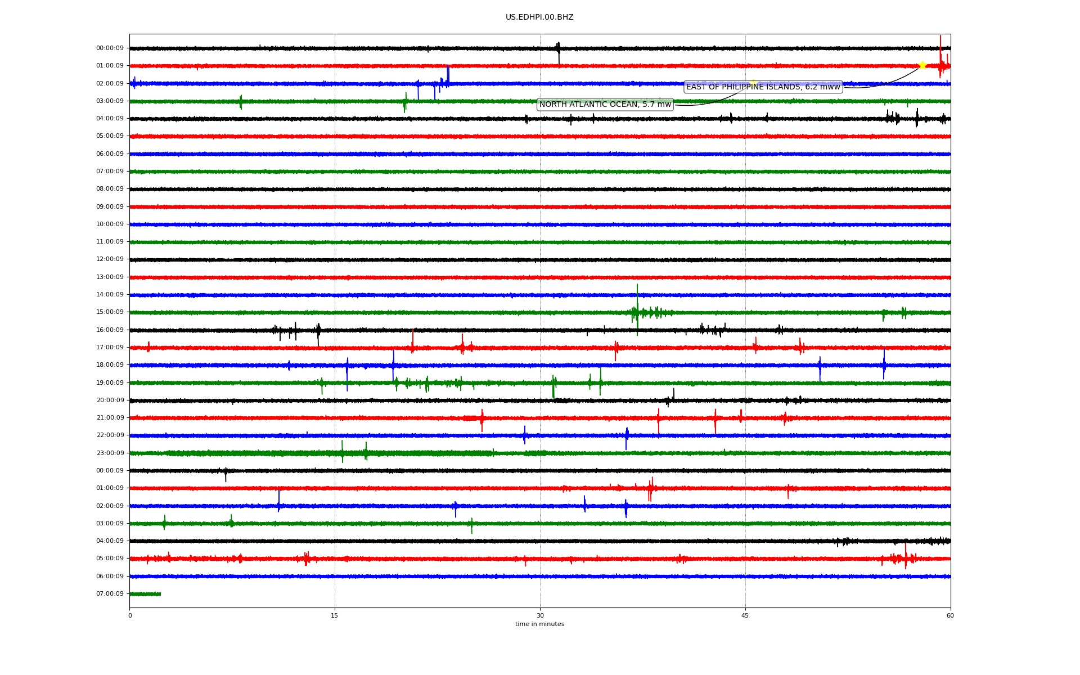Viewport: 1080px width, 675px height.
Task: Click the 20:00:09 trace time label
Action: coord(110,400)
